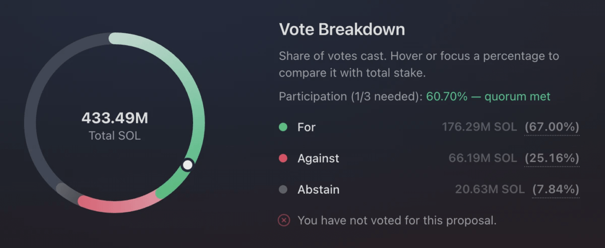Click the red Against legend dot

pyautogui.click(x=283, y=158)
